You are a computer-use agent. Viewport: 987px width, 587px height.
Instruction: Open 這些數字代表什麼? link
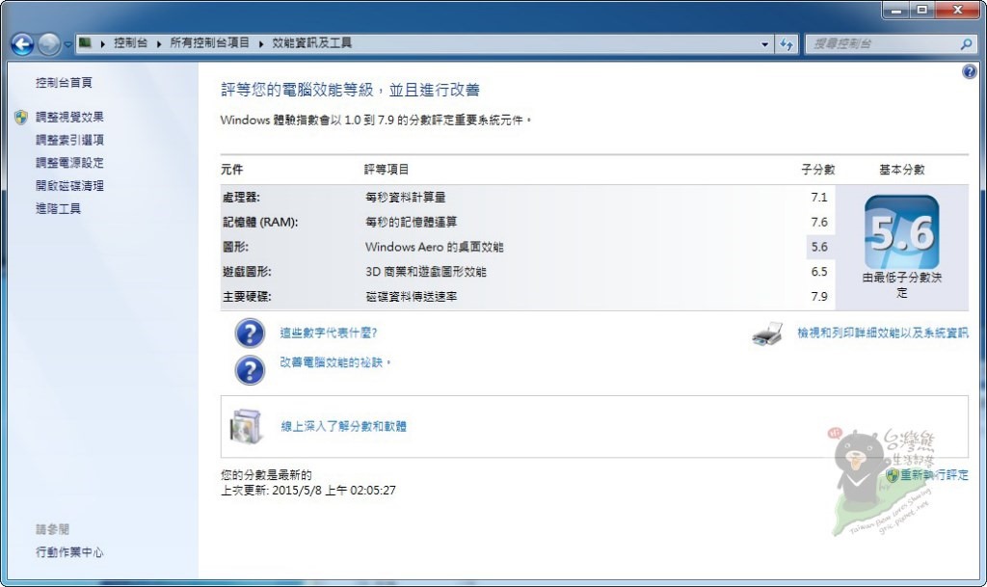pos(328,333)
